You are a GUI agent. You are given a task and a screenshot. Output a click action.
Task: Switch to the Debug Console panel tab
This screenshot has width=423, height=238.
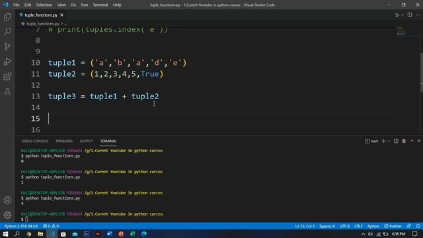(x=35, y=141)
